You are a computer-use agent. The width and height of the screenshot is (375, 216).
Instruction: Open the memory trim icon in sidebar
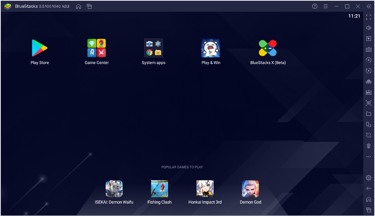[x=369, y=82]
